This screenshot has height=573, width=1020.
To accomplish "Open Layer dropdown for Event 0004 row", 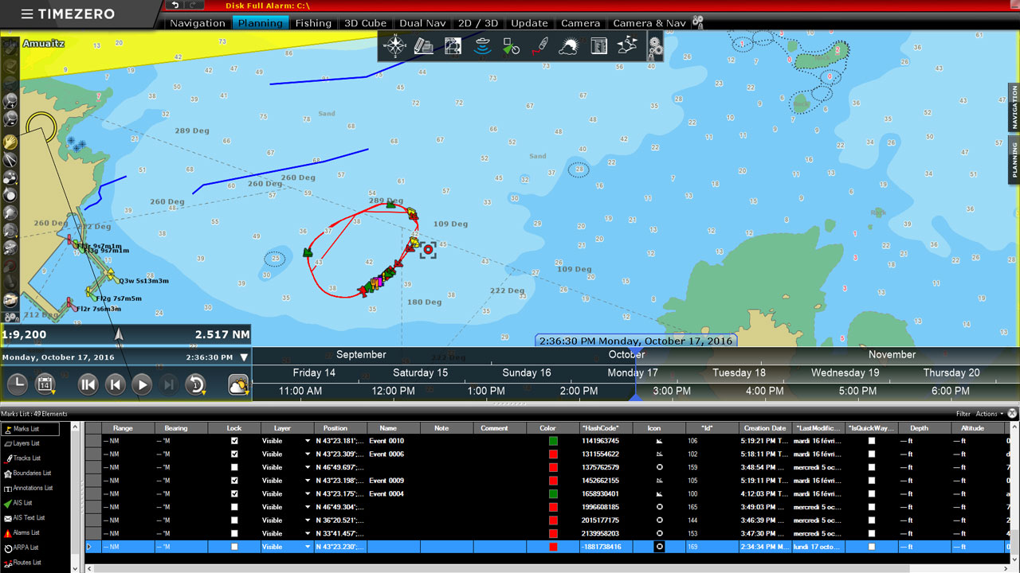I will (x=308, y=494).
